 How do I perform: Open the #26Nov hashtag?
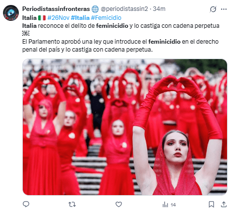58,18
